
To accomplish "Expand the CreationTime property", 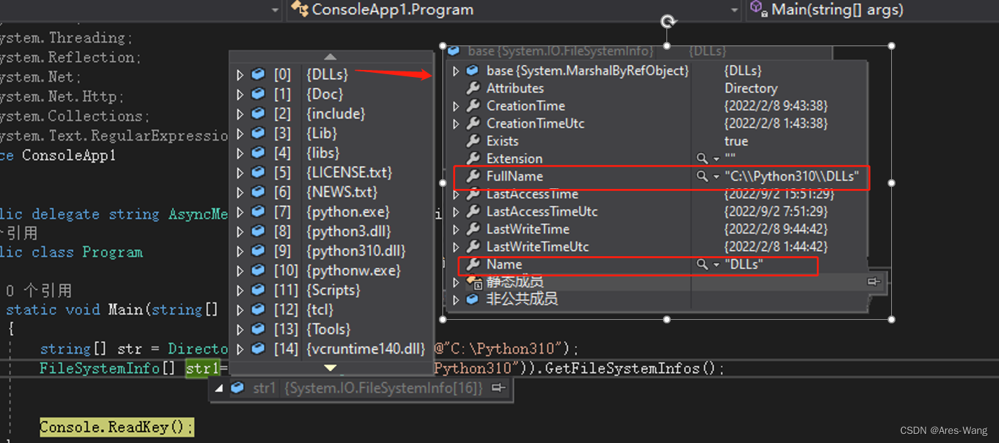I will [456, 106].
